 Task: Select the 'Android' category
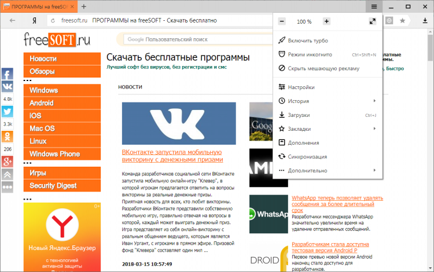coord(62,103)
